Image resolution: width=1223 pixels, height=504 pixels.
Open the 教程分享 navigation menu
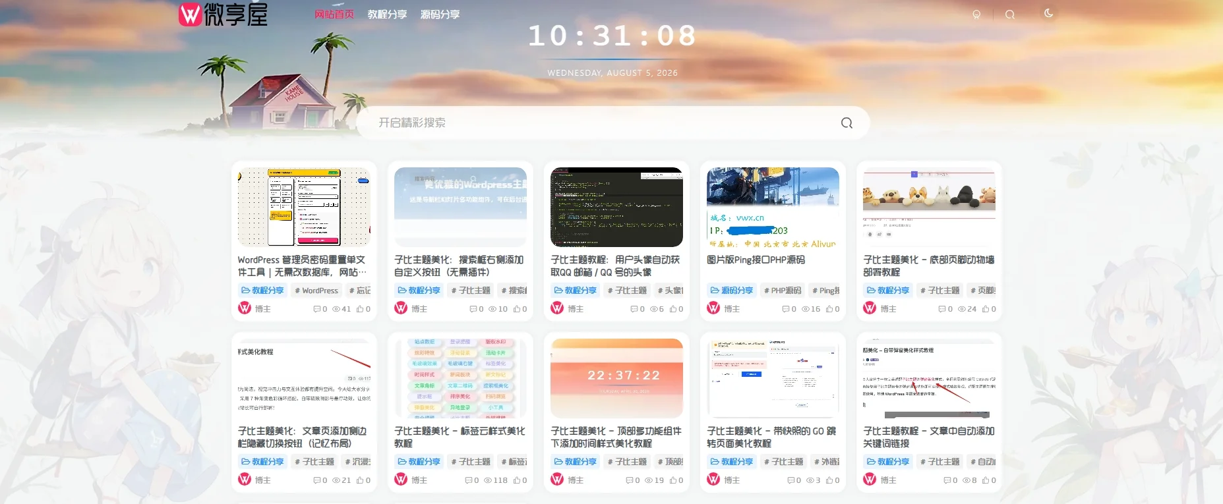tap(387, 14)
